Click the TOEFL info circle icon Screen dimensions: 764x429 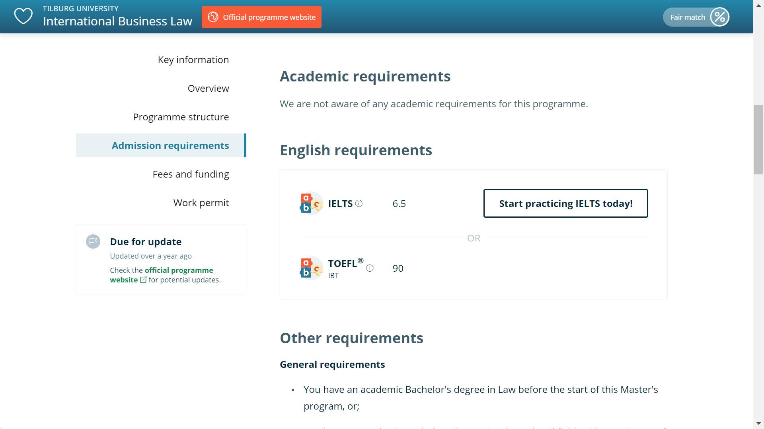370,268
